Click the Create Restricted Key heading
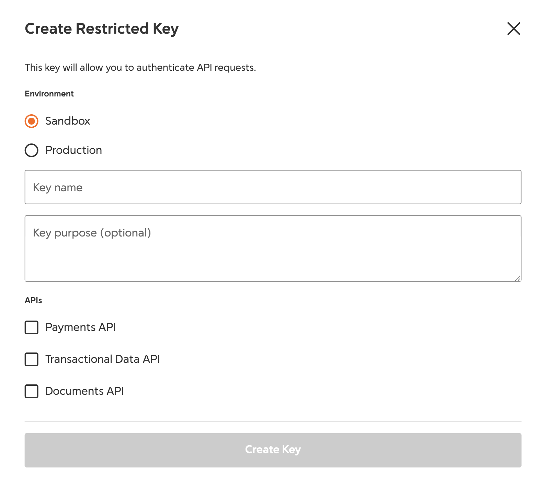The width and height of the screenshot is (546, 486). click(102, 29)
